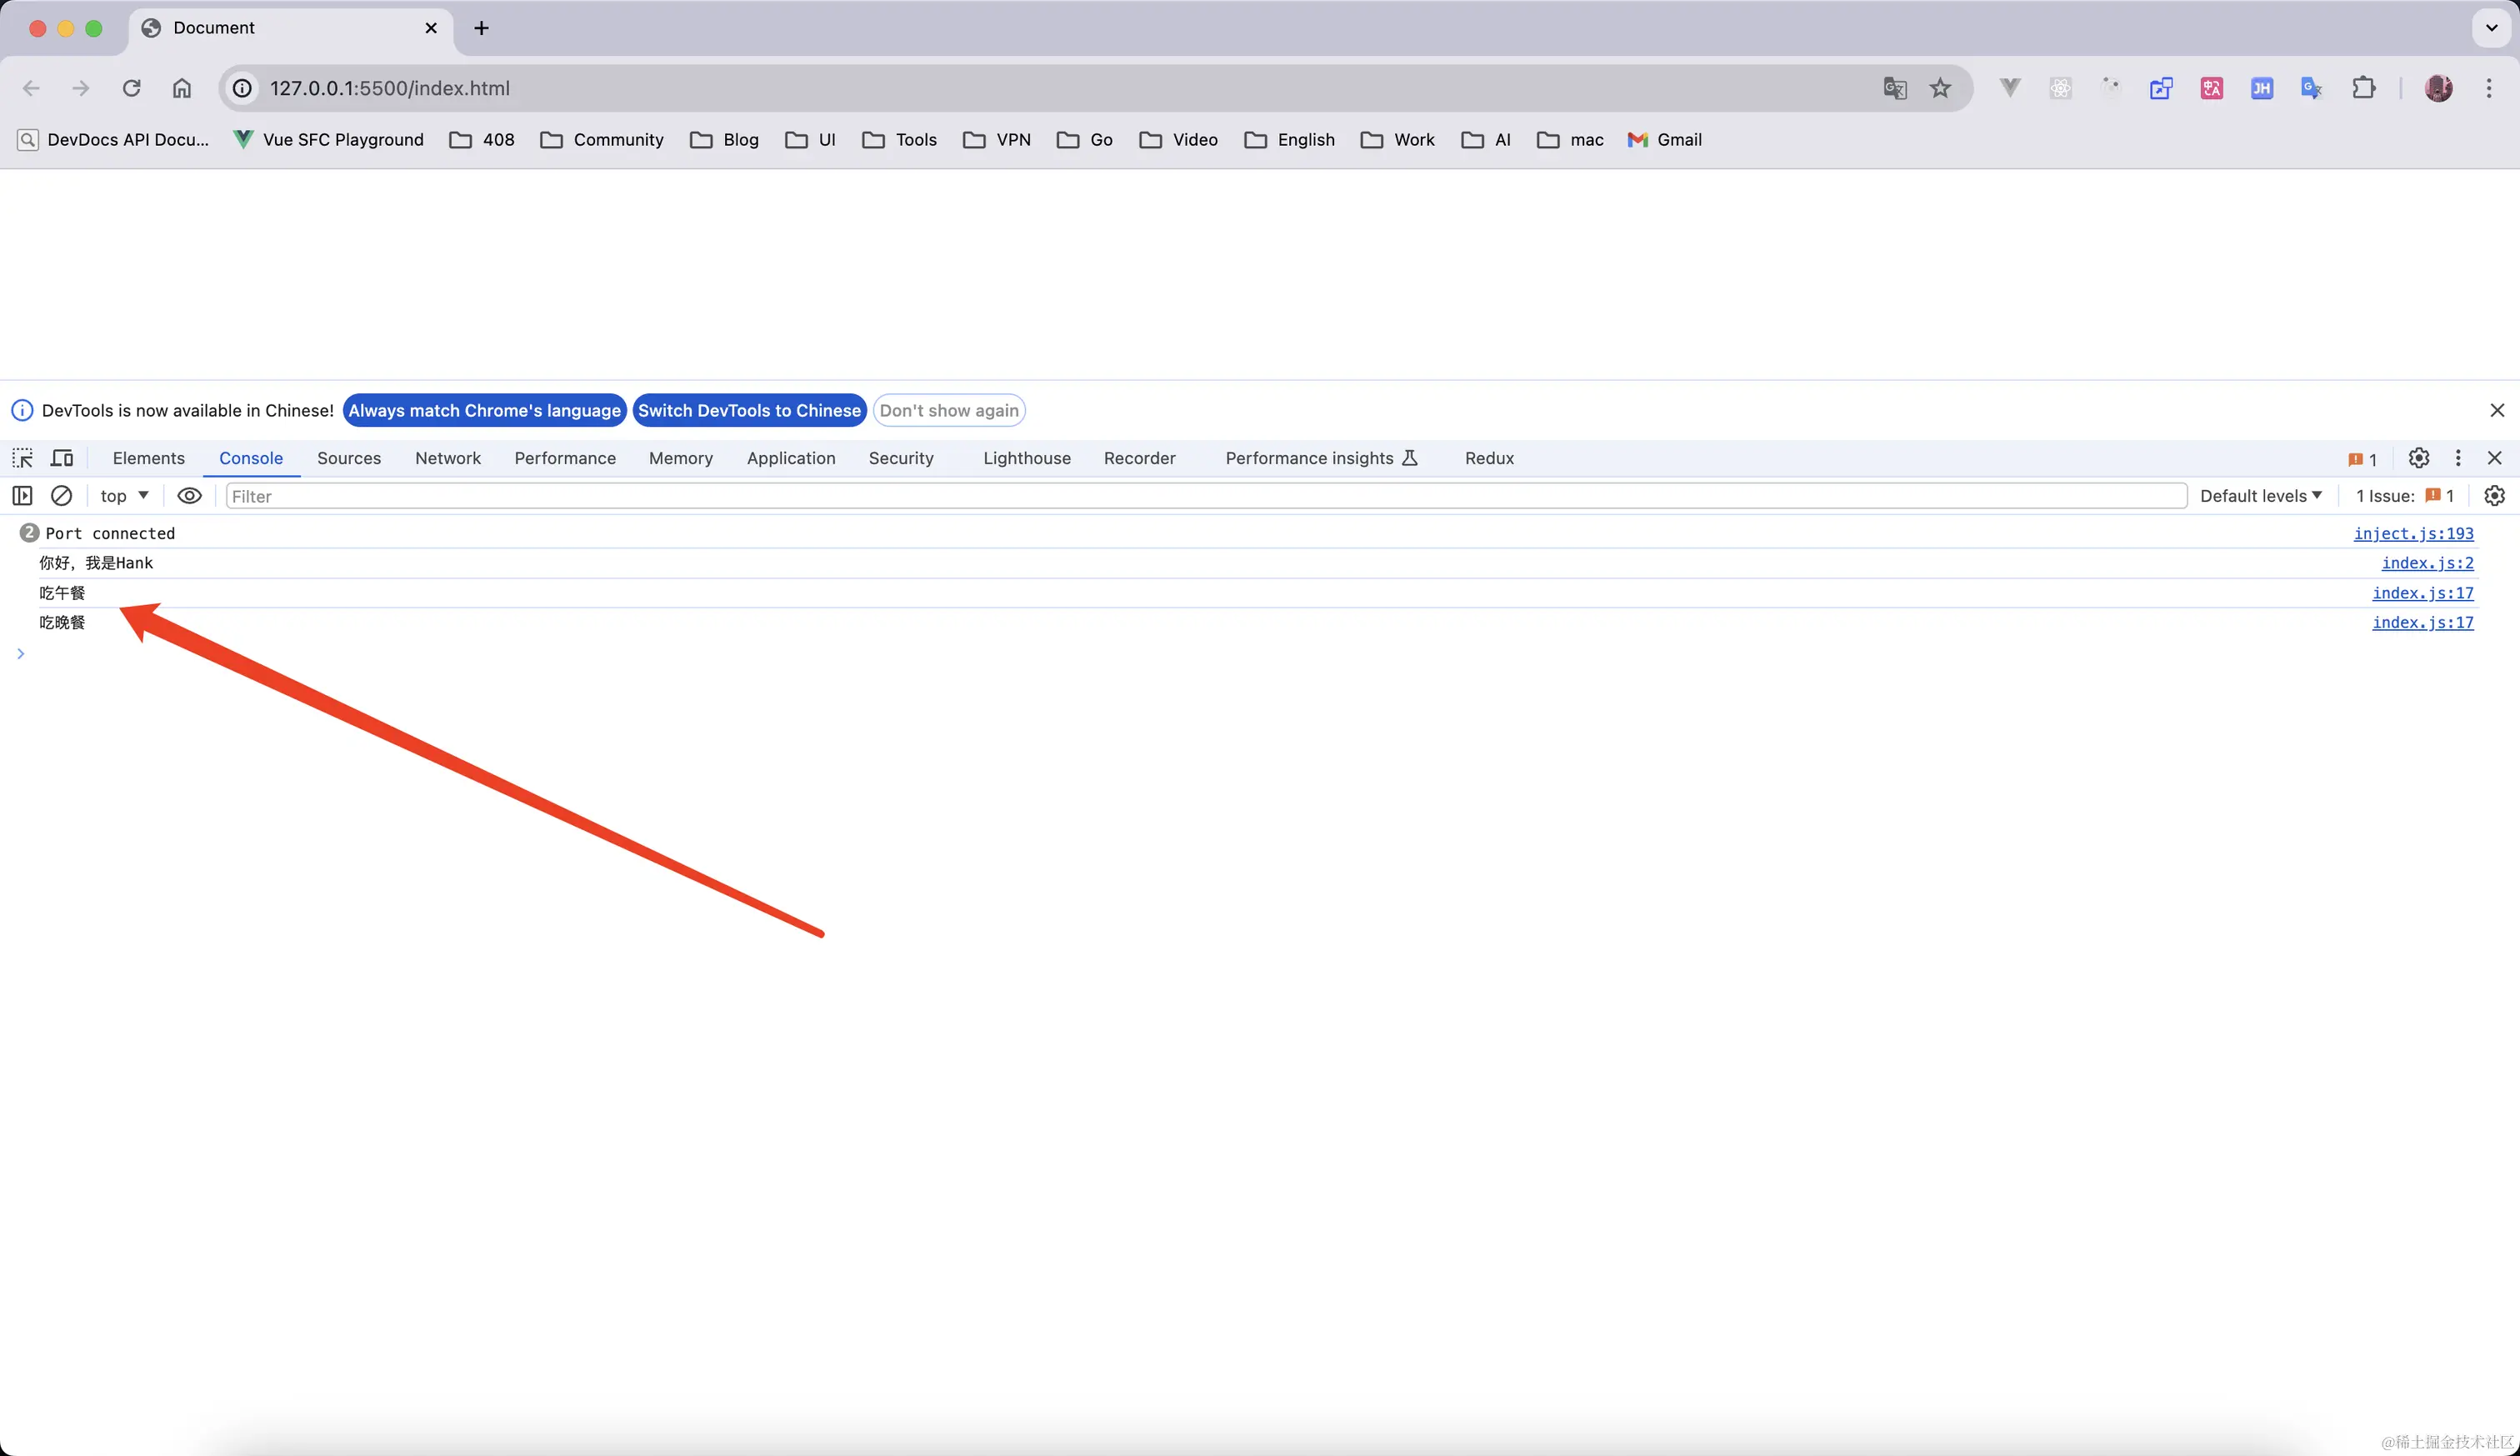Toggle the device toolbar icon
This screenshot has width=2520, height=1456.
62,458
